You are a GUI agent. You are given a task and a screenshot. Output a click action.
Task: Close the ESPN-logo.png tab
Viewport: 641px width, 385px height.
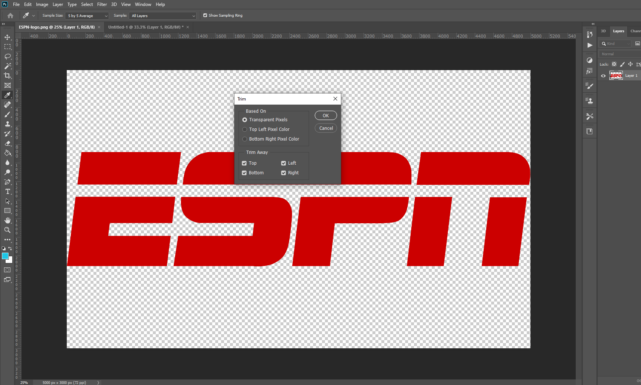click(x=99, y=27)
